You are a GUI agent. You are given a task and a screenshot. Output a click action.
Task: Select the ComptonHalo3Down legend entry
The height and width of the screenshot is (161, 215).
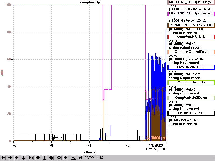pos(191,98)
